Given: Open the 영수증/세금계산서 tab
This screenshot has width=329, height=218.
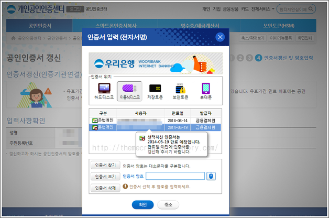Looking at the screenshot, I should pyautogui.click(x=200, y=26).
